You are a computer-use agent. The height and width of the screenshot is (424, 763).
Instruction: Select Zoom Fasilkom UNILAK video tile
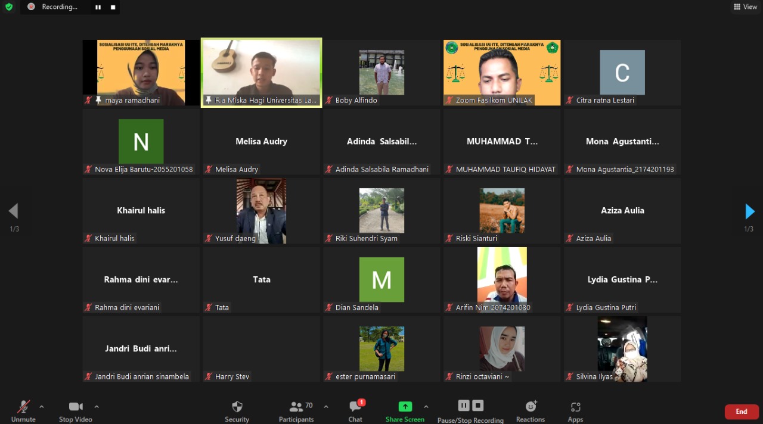[502, 73]
